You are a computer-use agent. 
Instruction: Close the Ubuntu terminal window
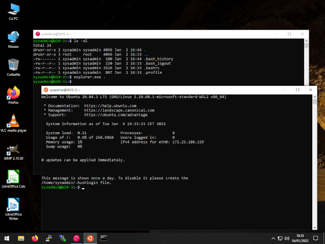tap(310, 90)
